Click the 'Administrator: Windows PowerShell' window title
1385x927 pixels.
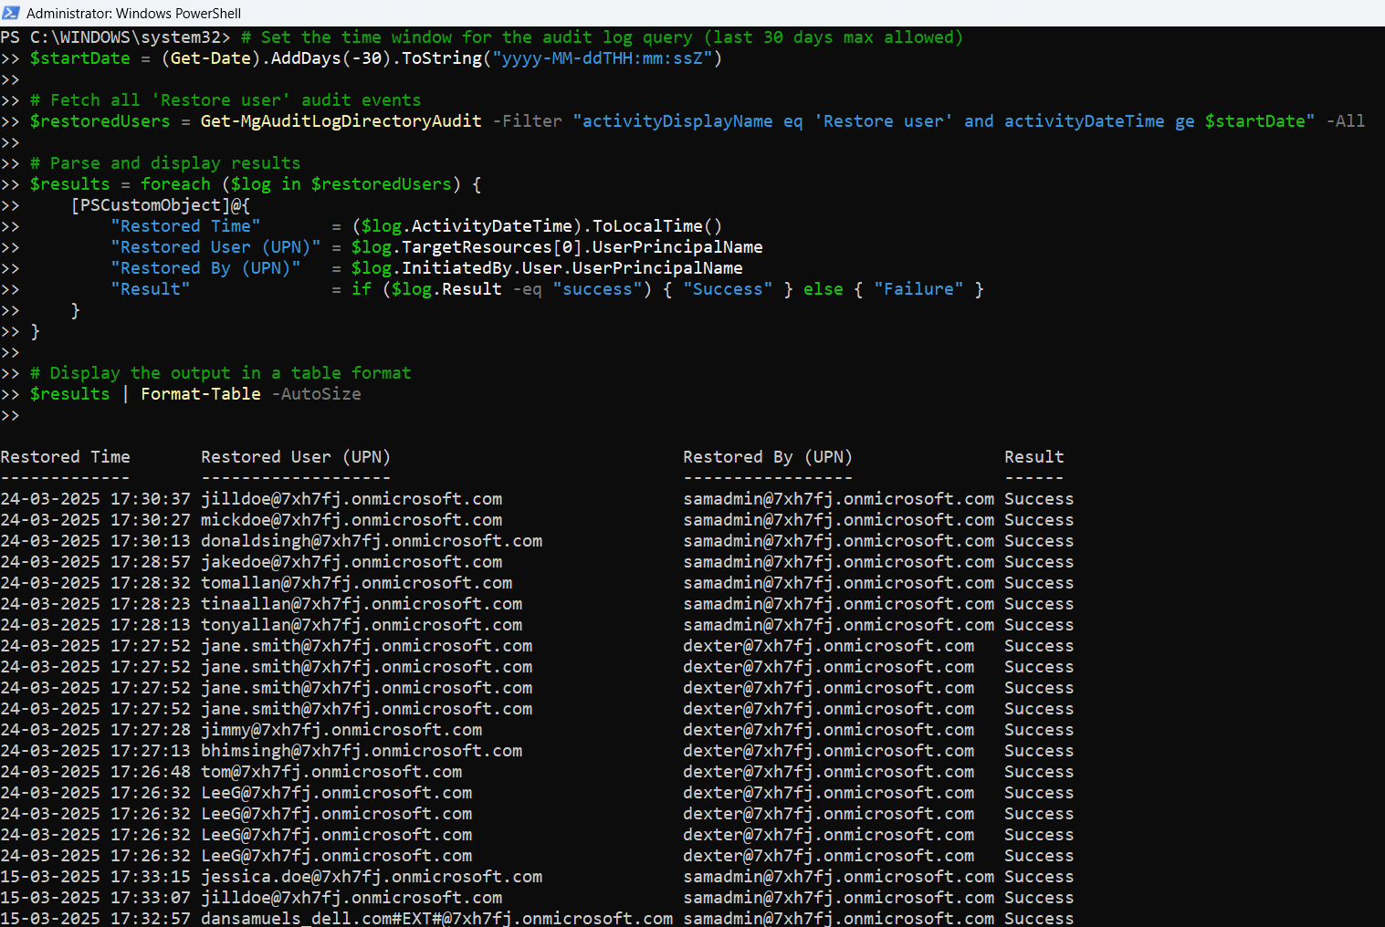coord(133,14)
